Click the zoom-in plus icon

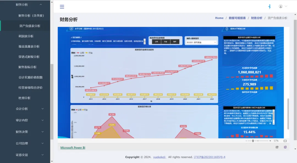point(270,141)
